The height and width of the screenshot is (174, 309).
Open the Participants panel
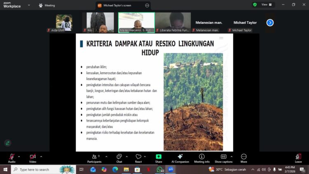94,158
